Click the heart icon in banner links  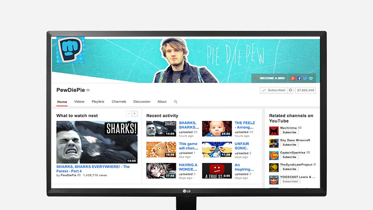(311, 78)
